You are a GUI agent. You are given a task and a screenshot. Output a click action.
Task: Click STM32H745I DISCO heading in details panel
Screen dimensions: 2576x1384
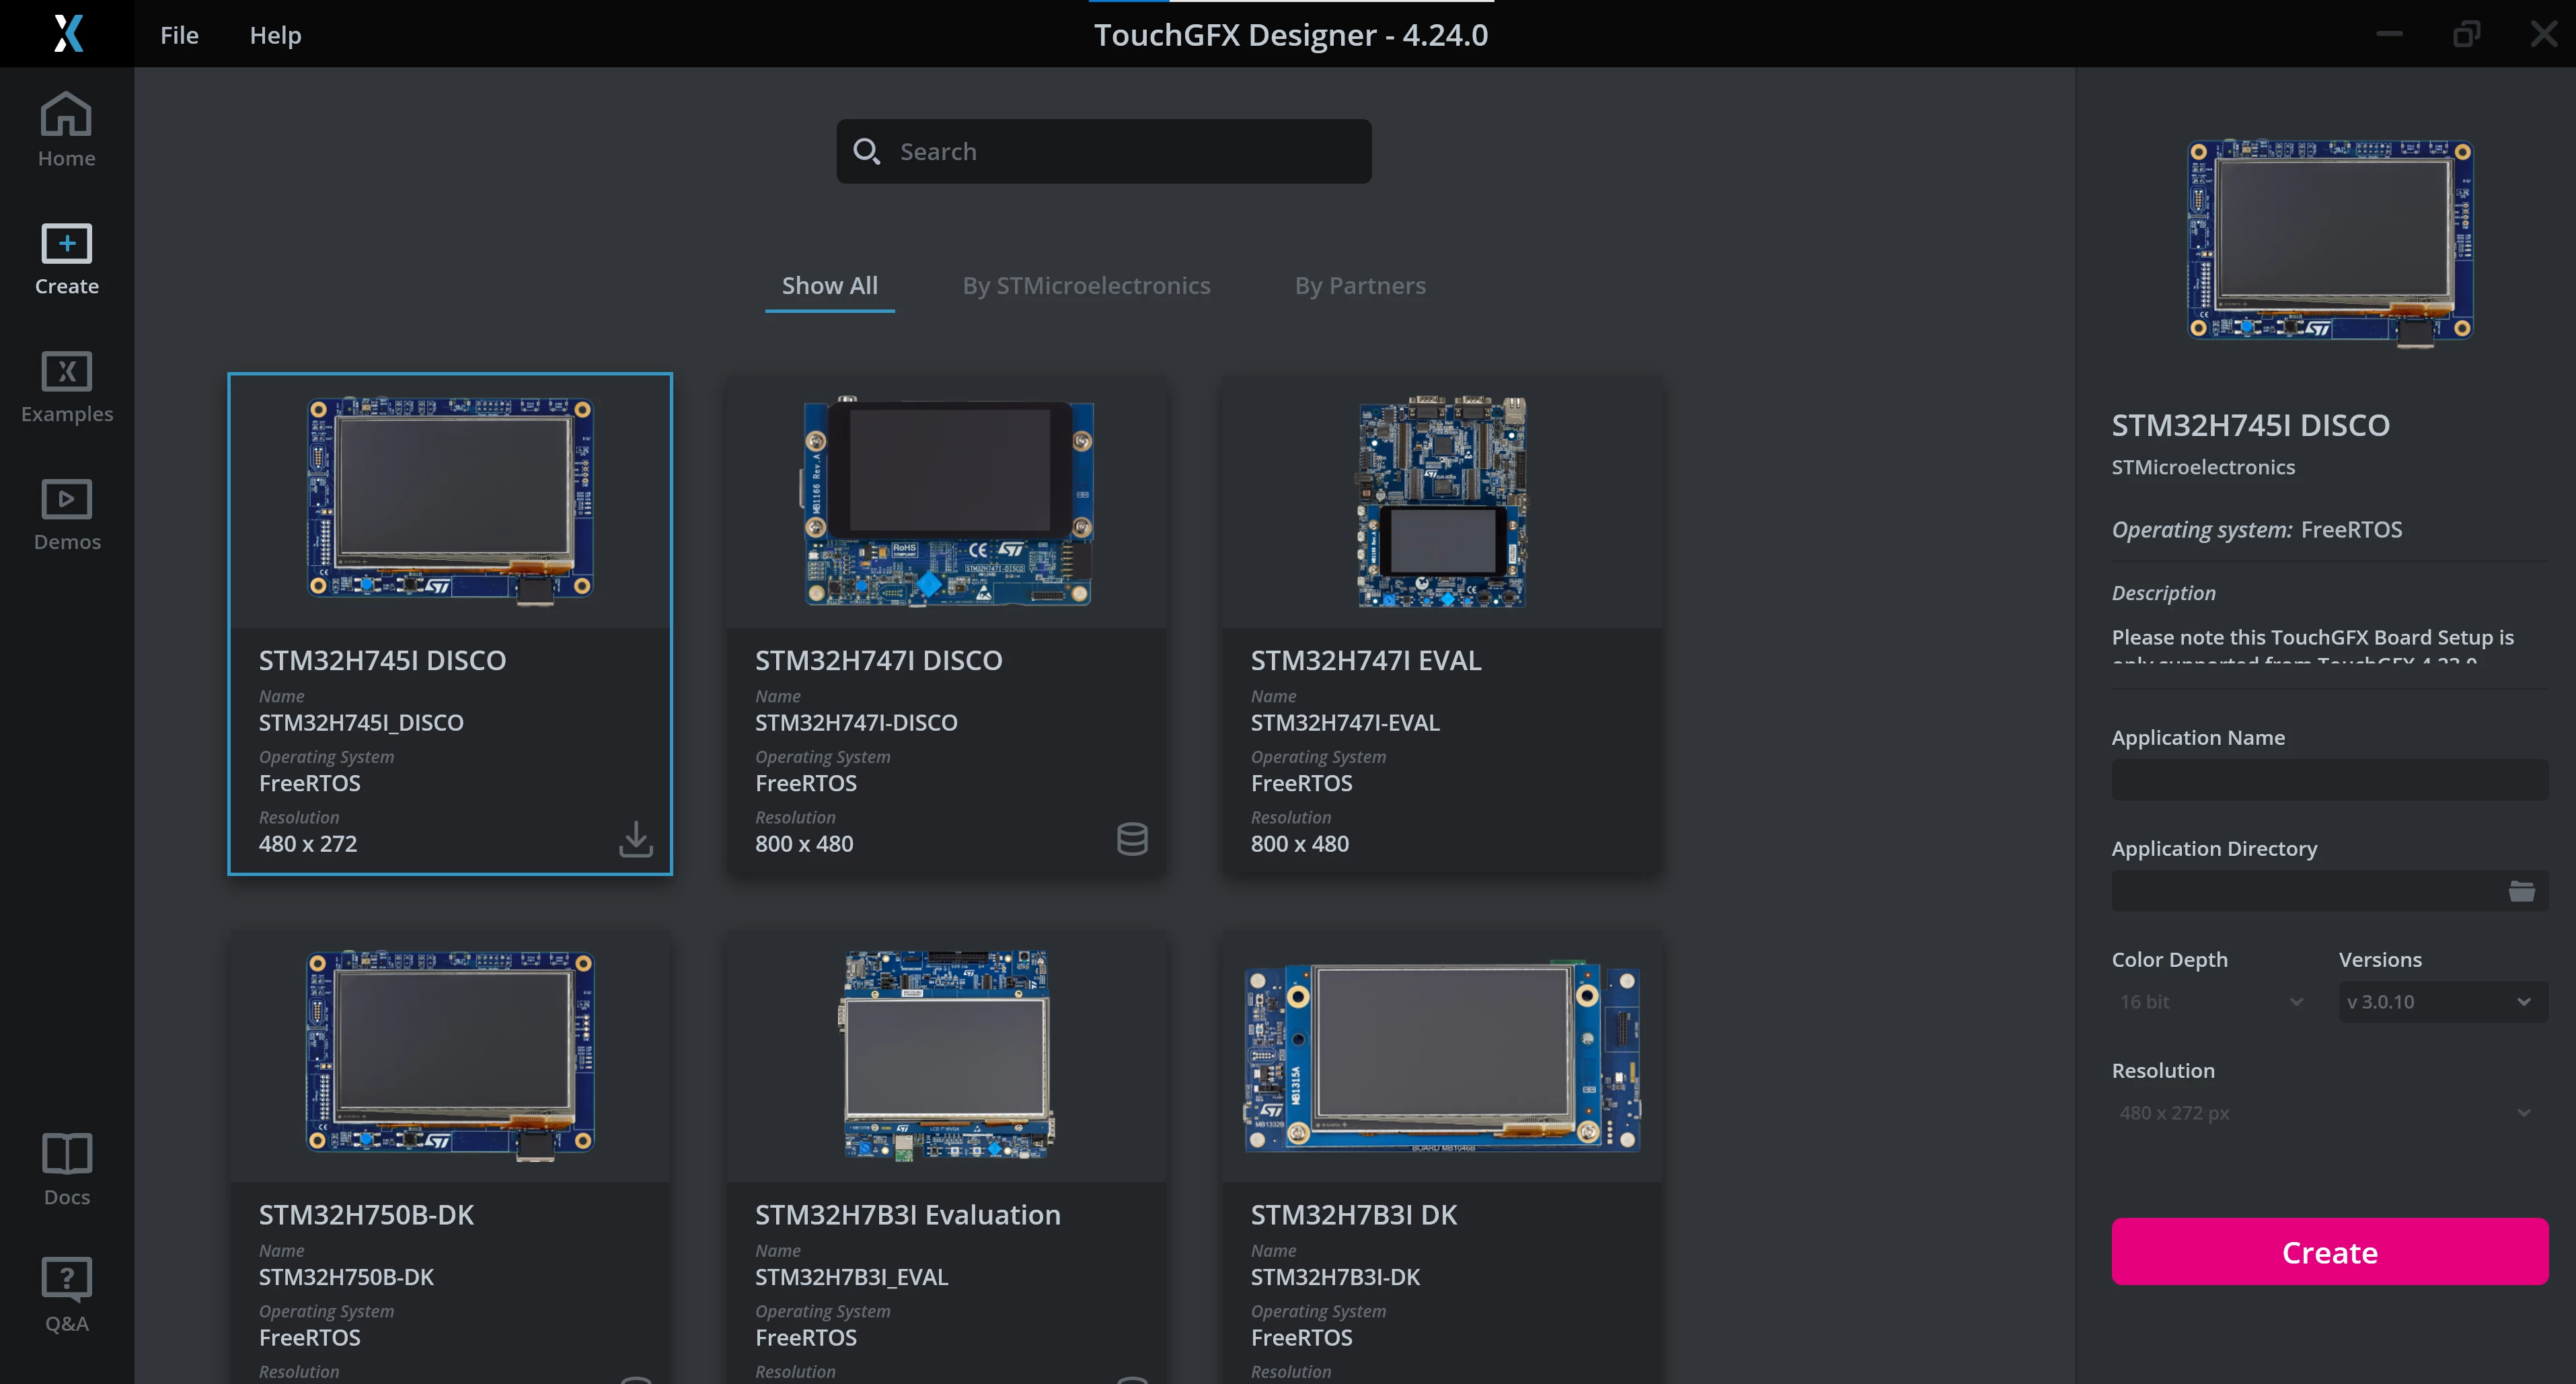point(2250,425)
